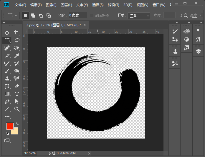Select the Lasso tool
The width and height of the screenshot is (205, 157).
(x=17, y=40)
